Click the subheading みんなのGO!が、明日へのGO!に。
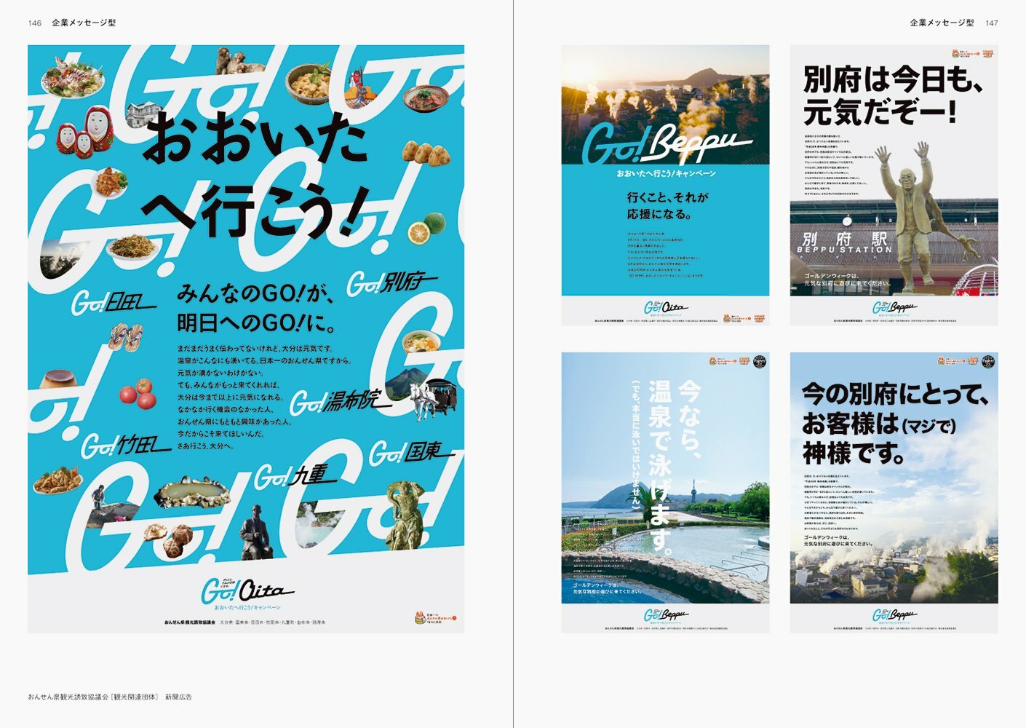Viewport: 1026px width, 728px height. click(255, 308)
